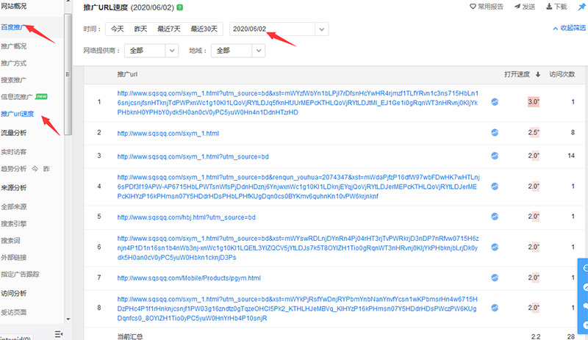Go to 搜索推广 in the sidebar
Viewport: 588px width, 340px height.
tap(14, 79)
